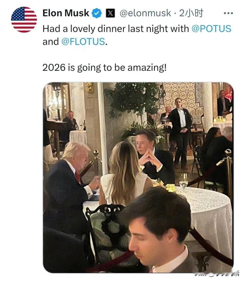
Task: Click the @elonmusk handle
Action: [145, 13]
